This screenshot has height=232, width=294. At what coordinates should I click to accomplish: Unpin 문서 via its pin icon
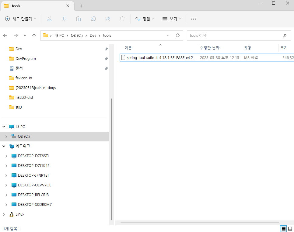[x=106, y=68]
